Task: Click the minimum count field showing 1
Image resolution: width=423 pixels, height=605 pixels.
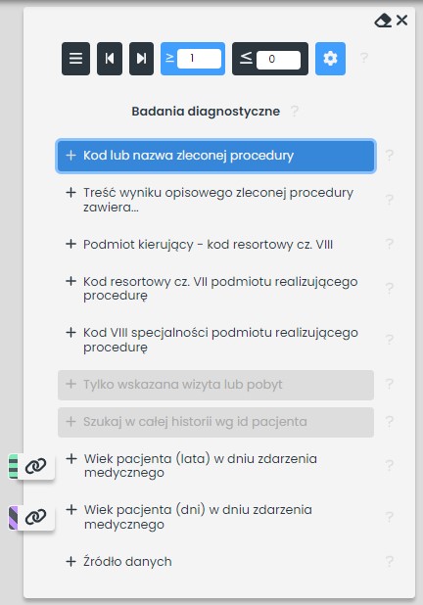Action: pos(199,59)
